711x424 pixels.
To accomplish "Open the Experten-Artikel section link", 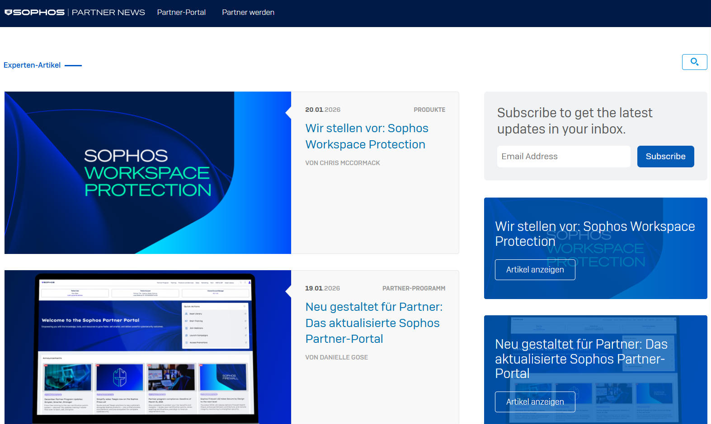I will pyautogui.click(x=32, y=65).
